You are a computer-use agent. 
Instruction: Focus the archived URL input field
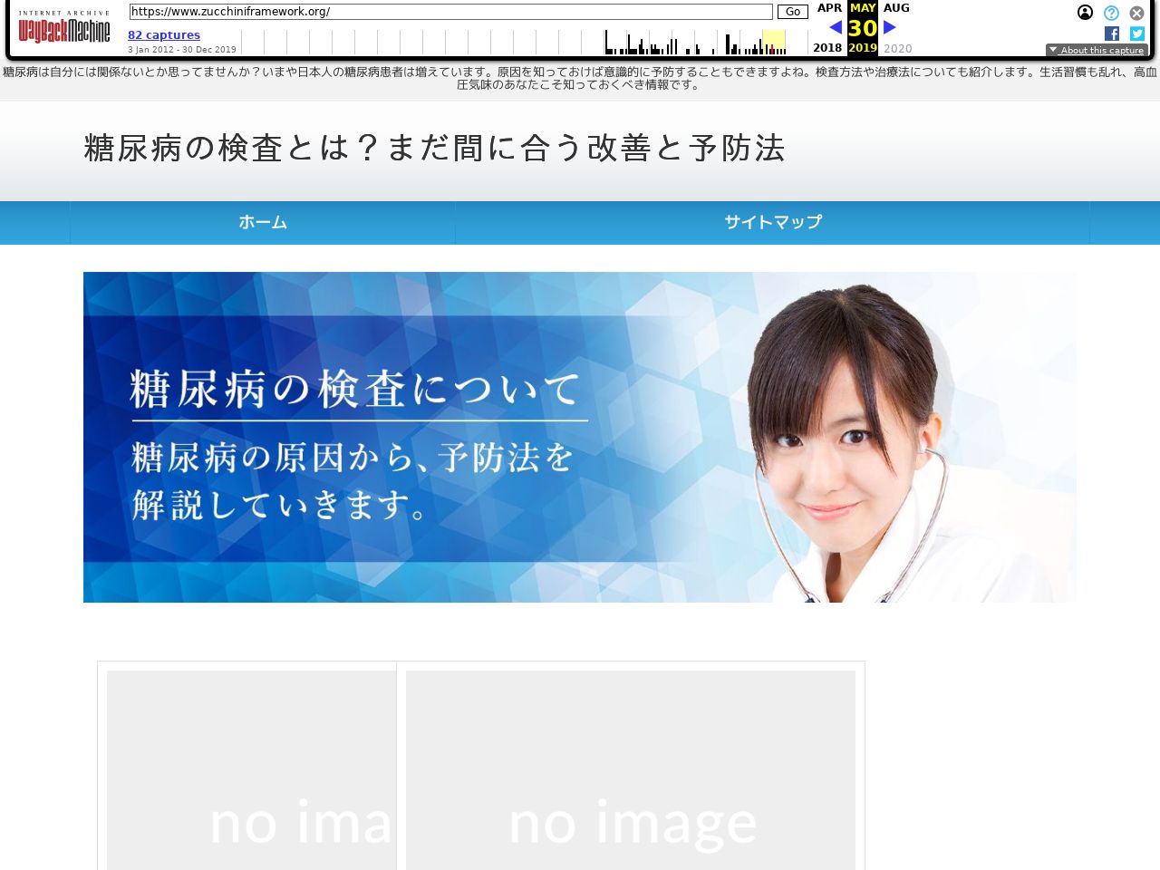pyautogui.click(x=450, y=12)
